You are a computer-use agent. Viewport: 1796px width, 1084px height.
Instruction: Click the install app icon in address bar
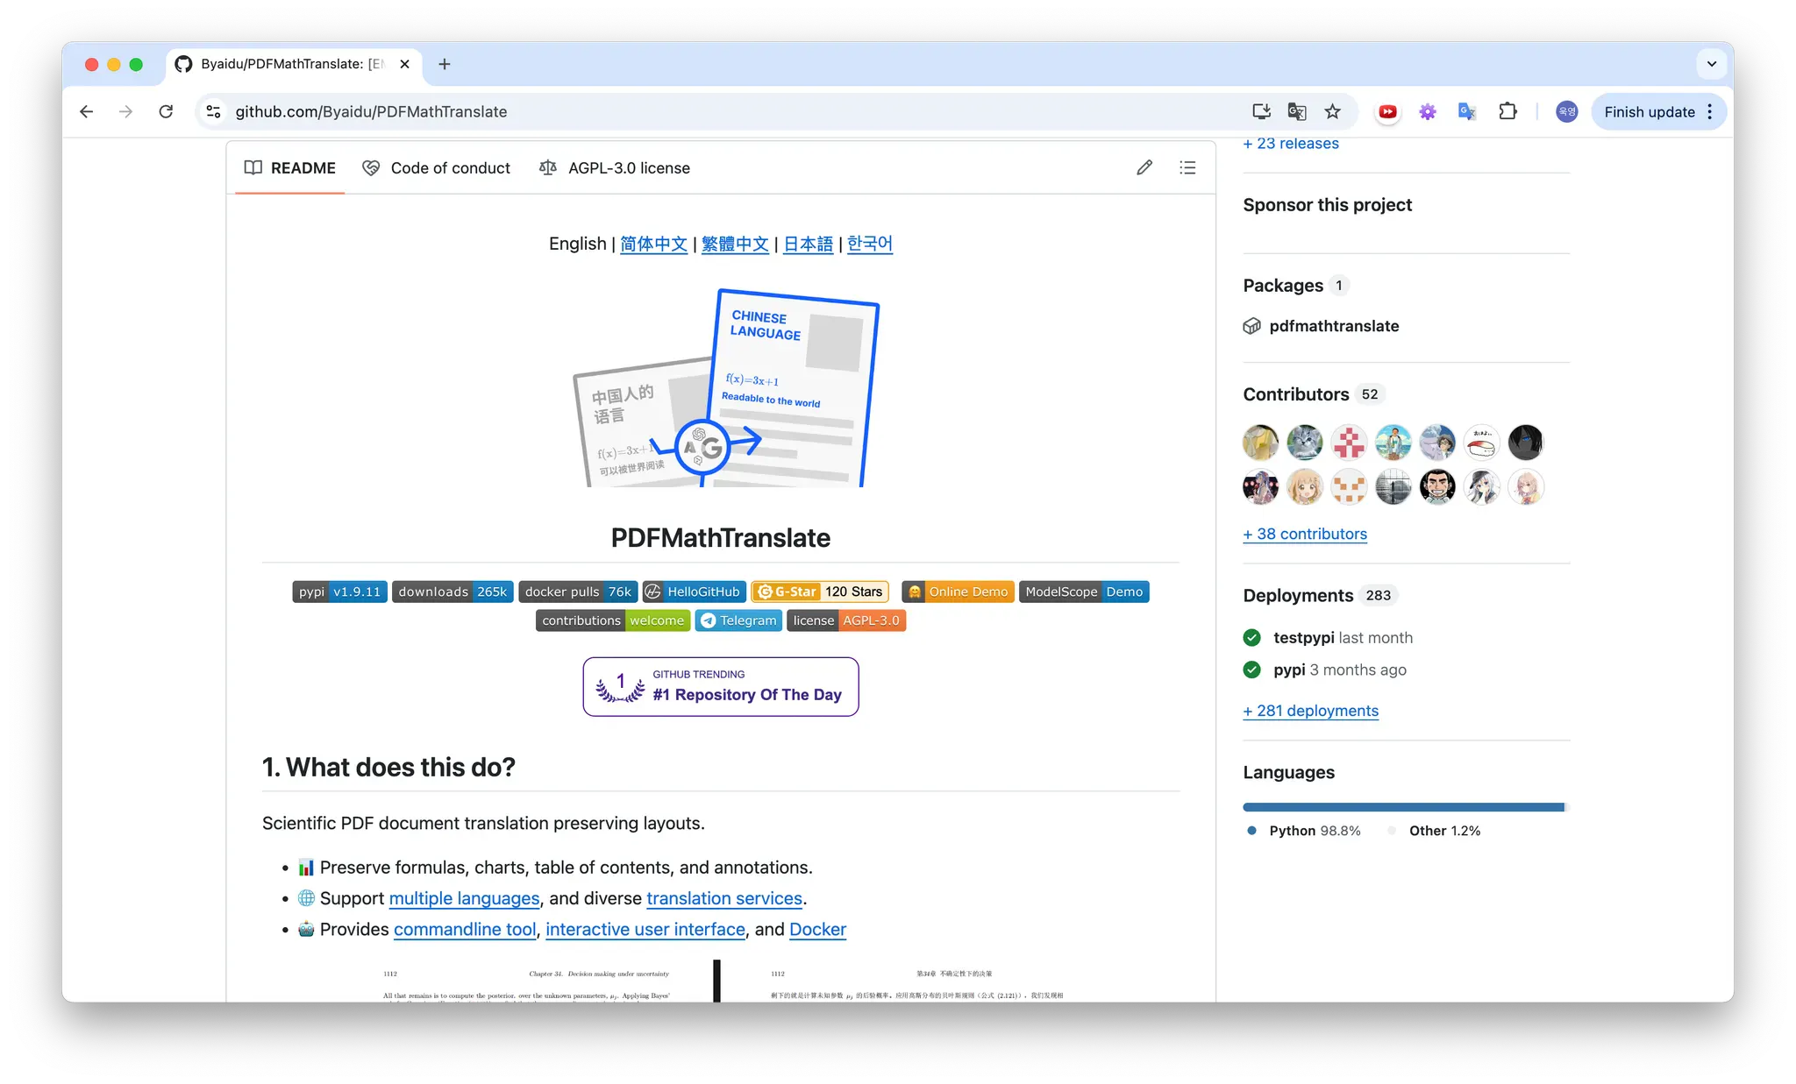[x=1261, y=111]
